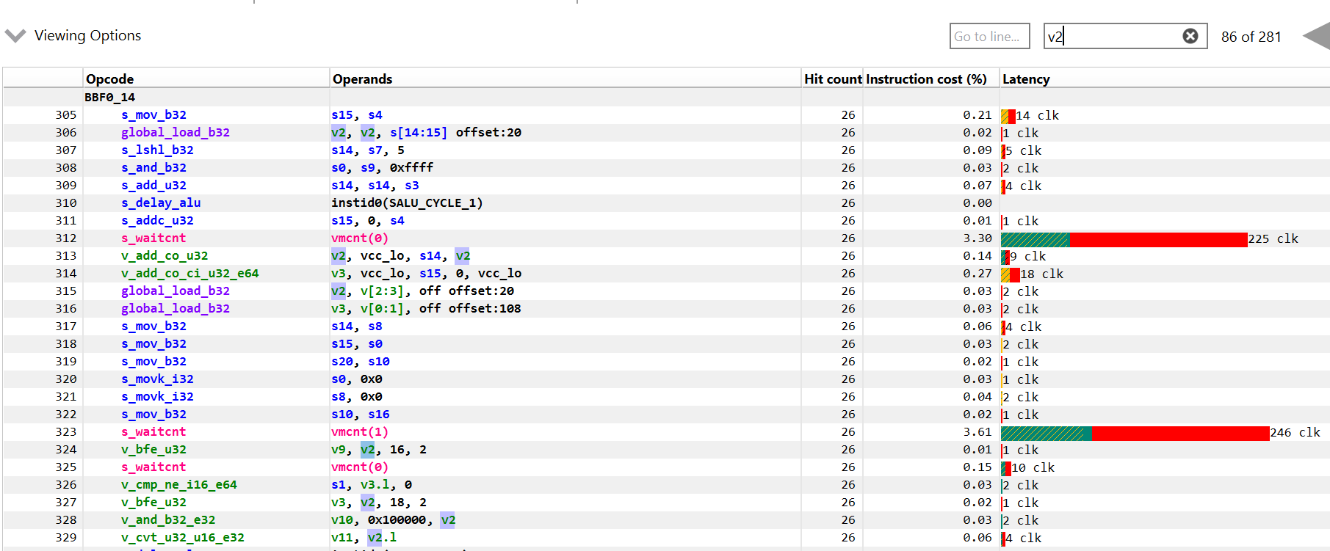Select the Instruction cost (%) column header

tap(925, 79)
